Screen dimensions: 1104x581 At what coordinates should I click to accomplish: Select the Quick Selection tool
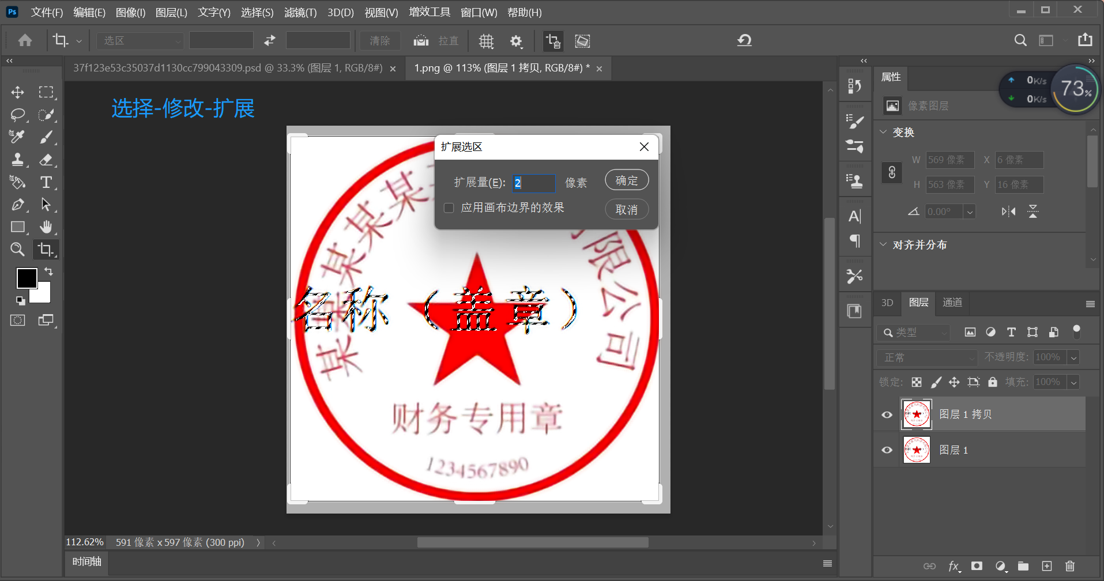(x=46, y=115)
